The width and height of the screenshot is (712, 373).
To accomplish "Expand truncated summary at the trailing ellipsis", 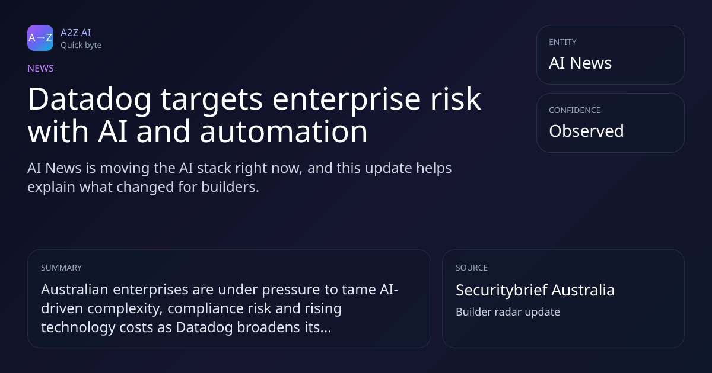I will point(325,328).
